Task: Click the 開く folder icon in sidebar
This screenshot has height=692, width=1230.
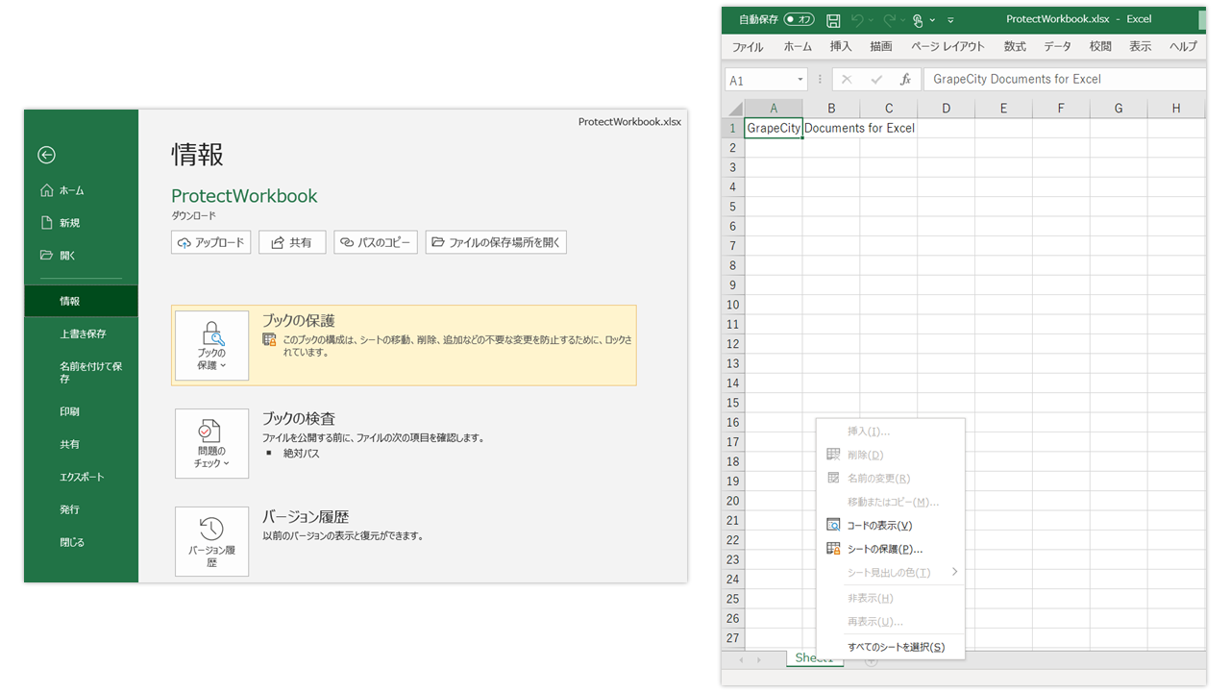Action: click(x=46, y=256)
